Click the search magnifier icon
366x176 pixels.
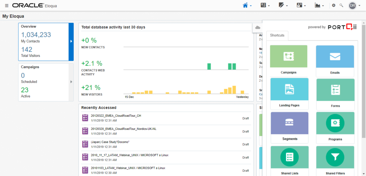coord(341,5)
